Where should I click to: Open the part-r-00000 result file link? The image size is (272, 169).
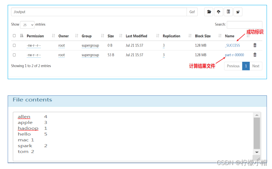pyautogui.click(x=234, y=55)
